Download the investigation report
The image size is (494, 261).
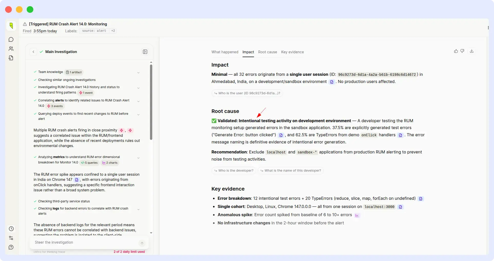[x=472, y=51]
